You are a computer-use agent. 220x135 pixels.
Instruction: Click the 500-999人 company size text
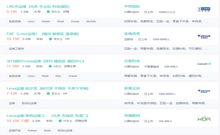pos(171,67)
